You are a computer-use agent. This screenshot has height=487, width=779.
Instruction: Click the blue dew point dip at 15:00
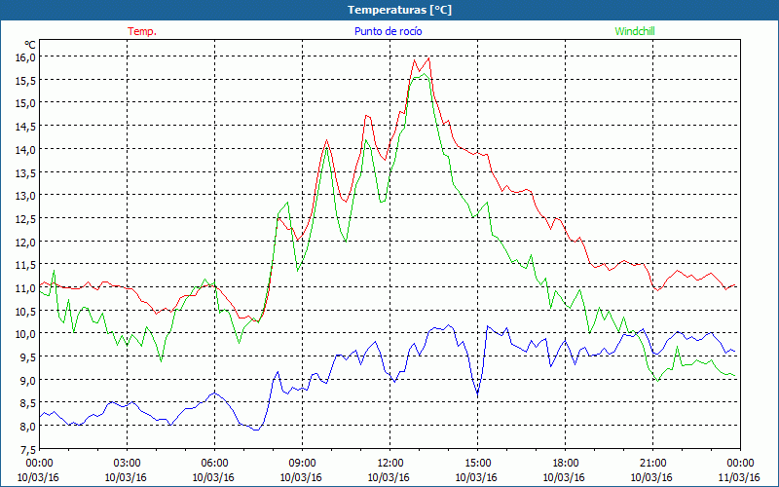pos(477,393)
